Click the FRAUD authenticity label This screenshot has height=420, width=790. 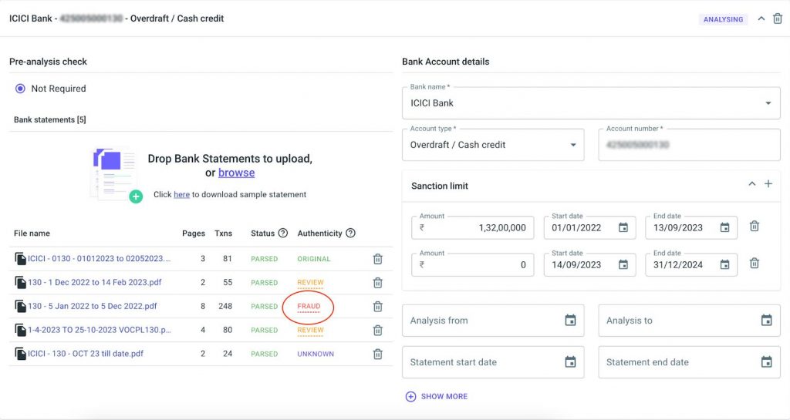coord(309,306)
